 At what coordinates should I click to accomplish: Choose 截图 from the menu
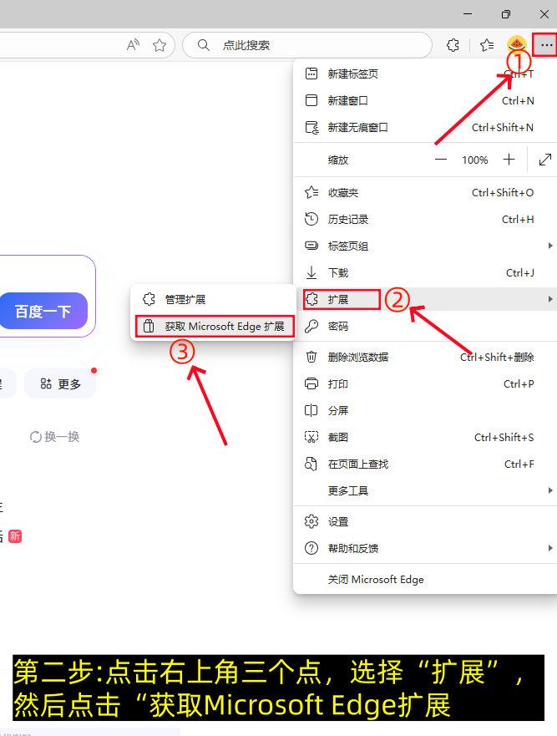point(425,438)
